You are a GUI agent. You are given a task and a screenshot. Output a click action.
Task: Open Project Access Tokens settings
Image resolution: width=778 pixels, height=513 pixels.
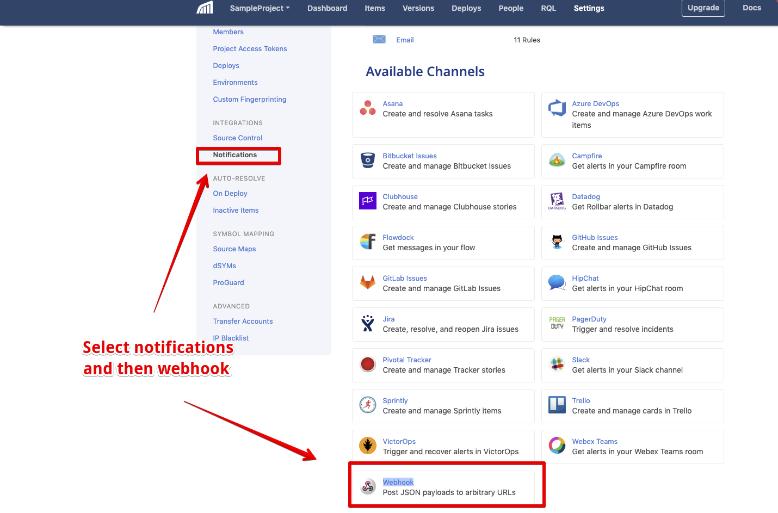[x=250, y=49]
